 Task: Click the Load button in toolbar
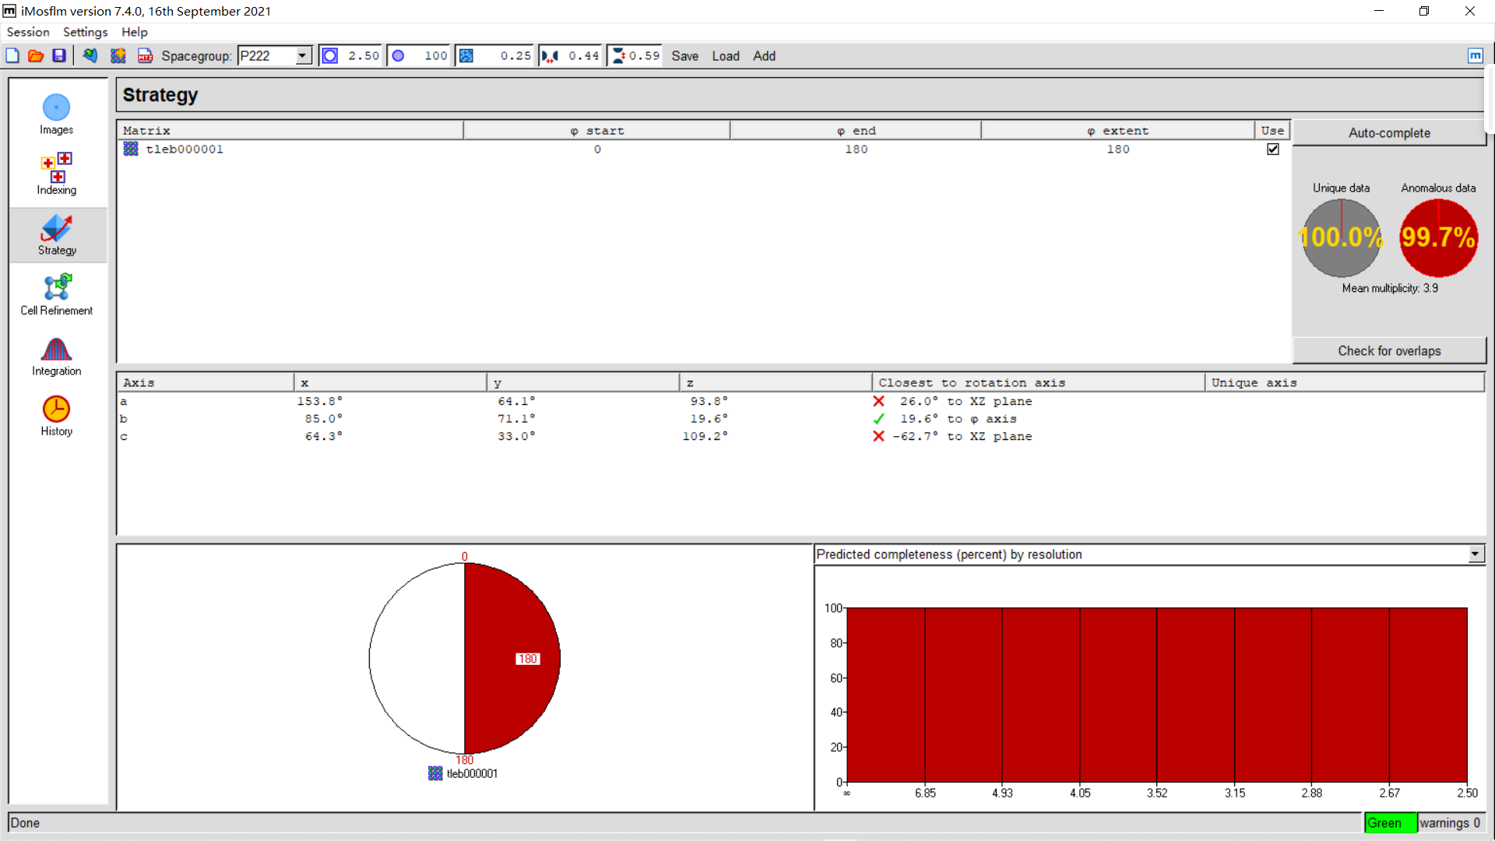point(725,56)
